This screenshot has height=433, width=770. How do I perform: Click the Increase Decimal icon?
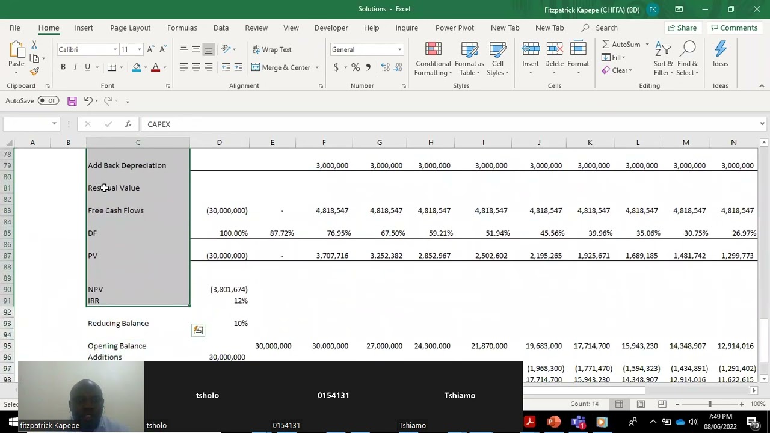(386, 67)
